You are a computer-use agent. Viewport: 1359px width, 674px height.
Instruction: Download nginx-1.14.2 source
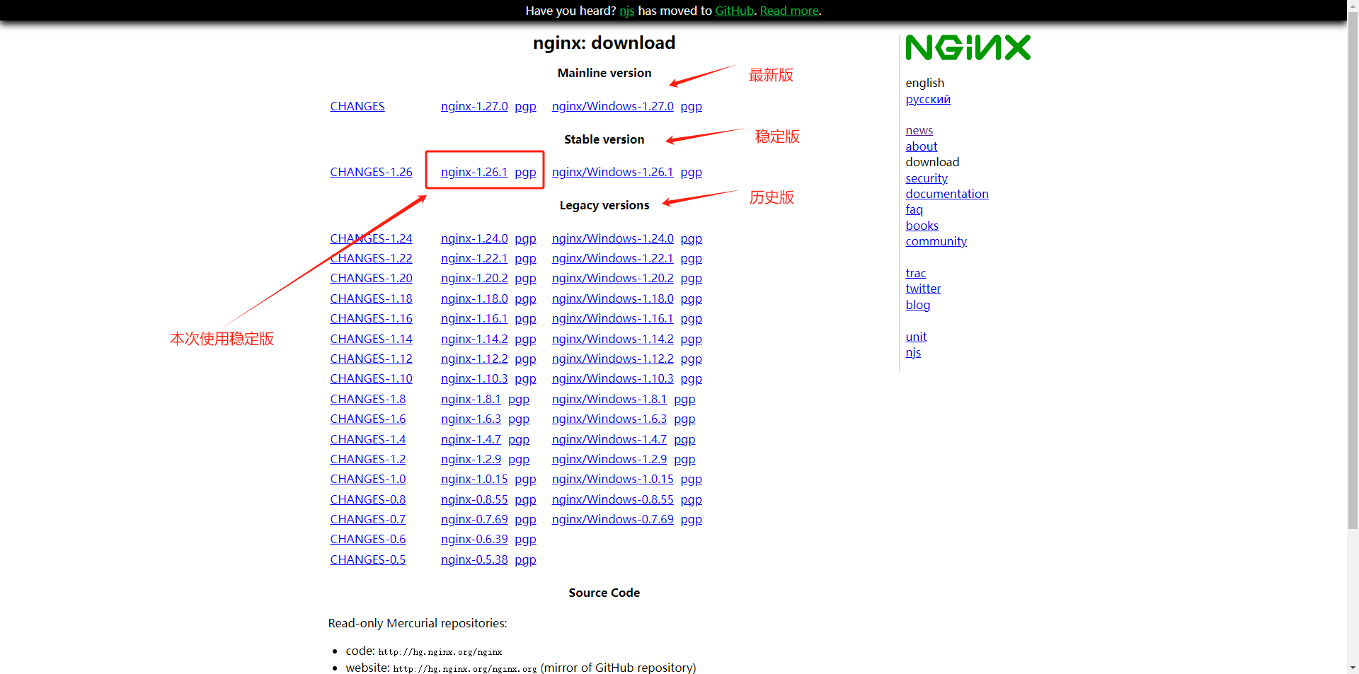pos(474,339)
